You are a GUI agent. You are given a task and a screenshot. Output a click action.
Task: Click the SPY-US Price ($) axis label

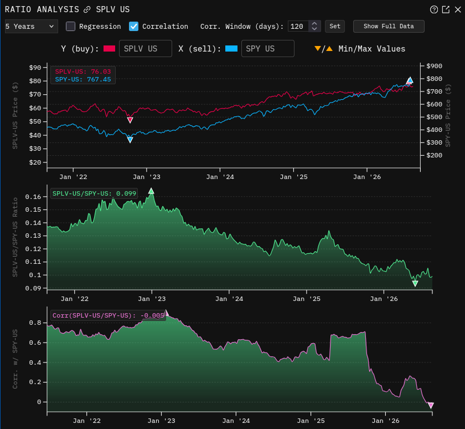click(448, 115)
